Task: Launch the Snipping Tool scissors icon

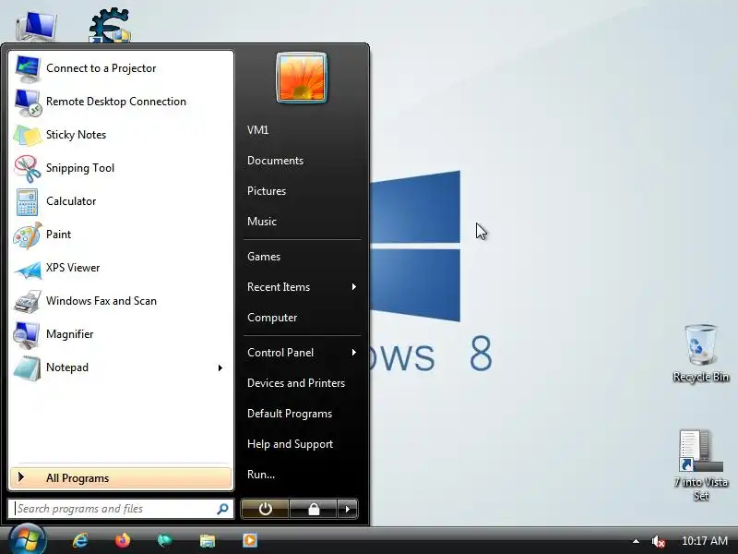Action: (x=28, y=169)
